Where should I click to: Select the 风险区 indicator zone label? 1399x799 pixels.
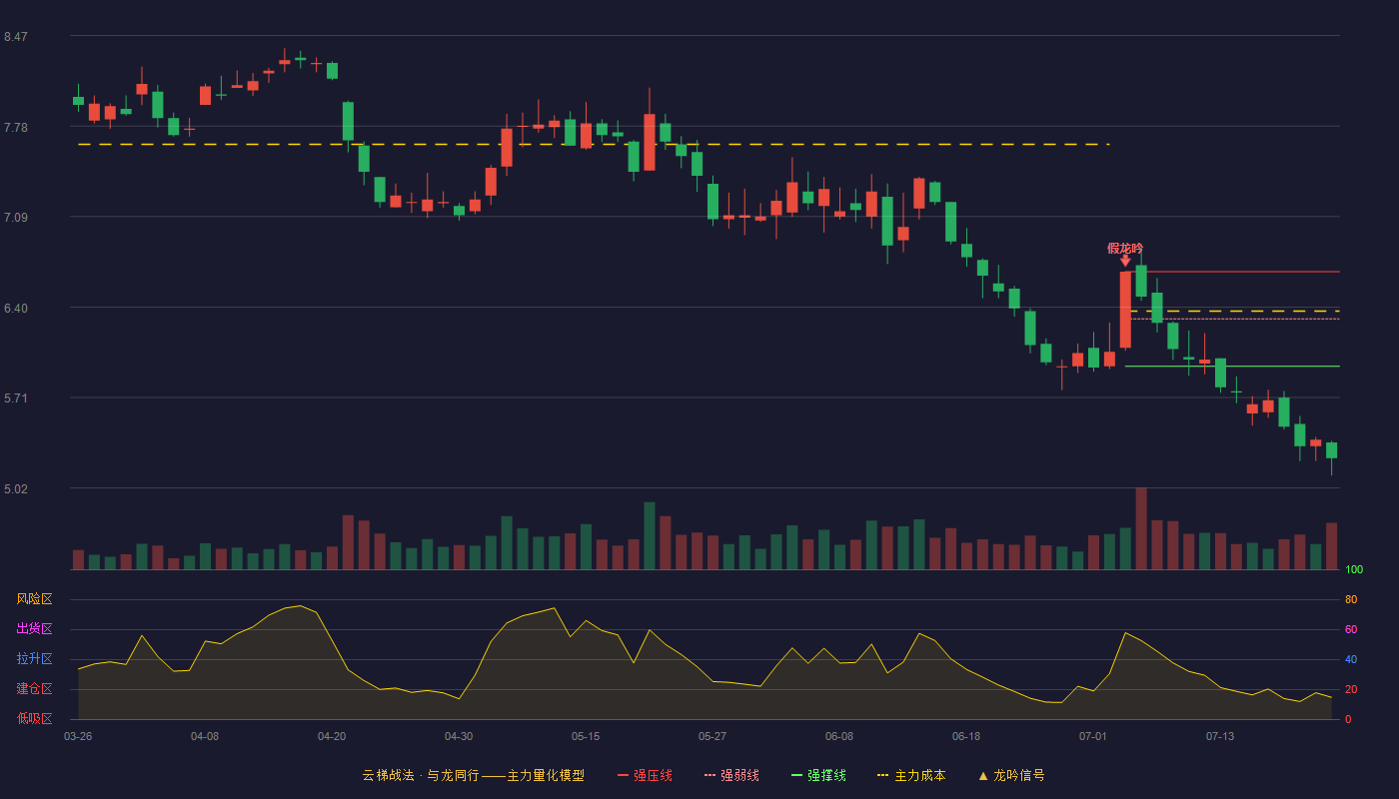(x=35, y=599)
